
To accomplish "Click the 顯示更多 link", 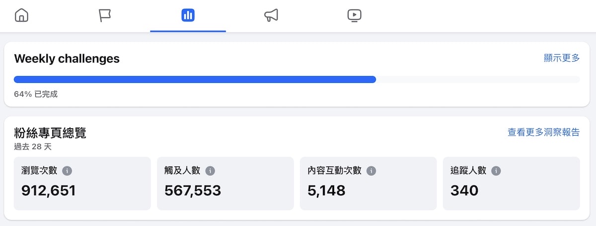I will point(562,58).
